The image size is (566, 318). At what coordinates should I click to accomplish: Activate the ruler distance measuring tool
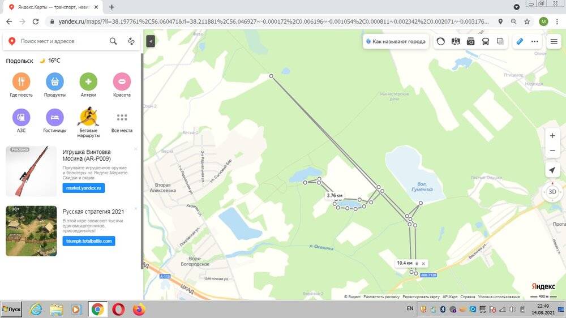520,41
